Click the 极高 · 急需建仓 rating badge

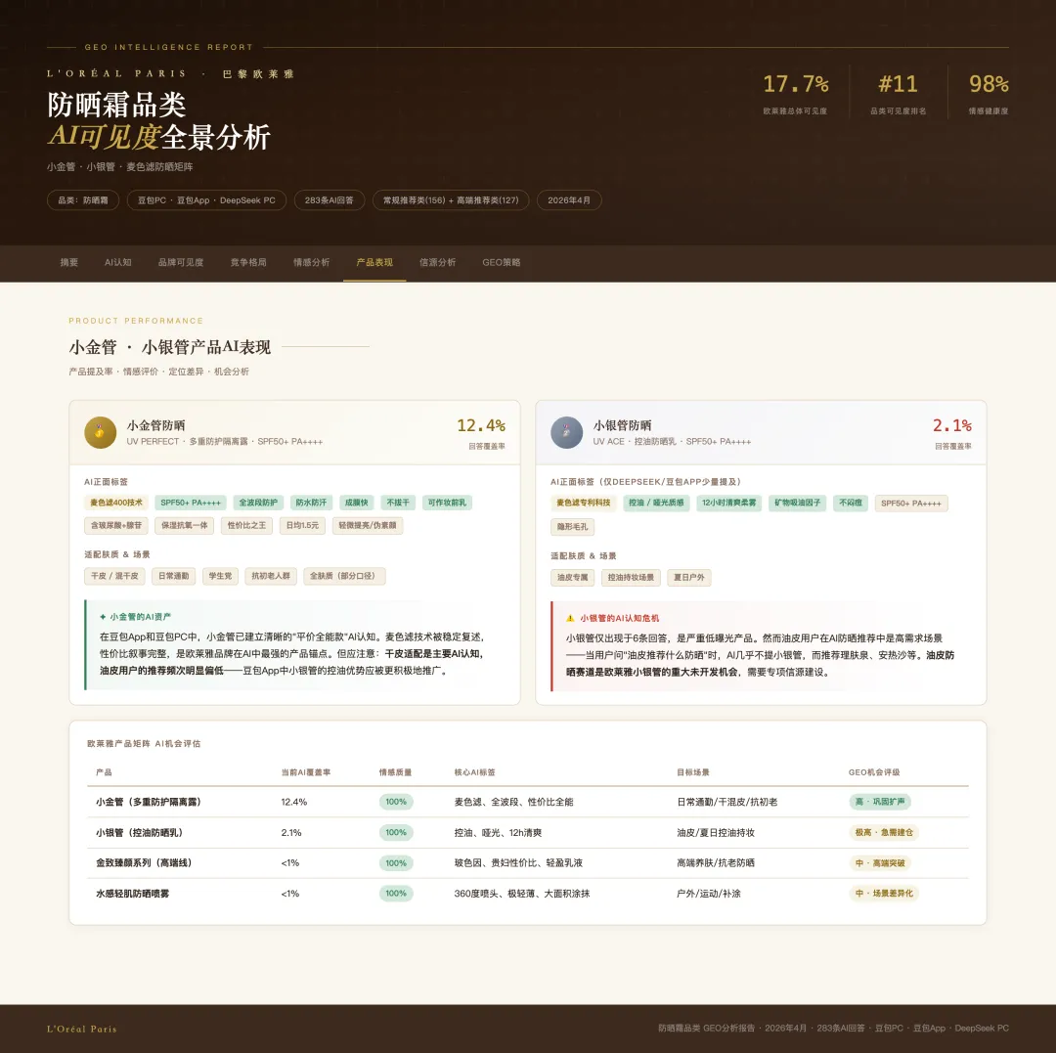(884, 833)
